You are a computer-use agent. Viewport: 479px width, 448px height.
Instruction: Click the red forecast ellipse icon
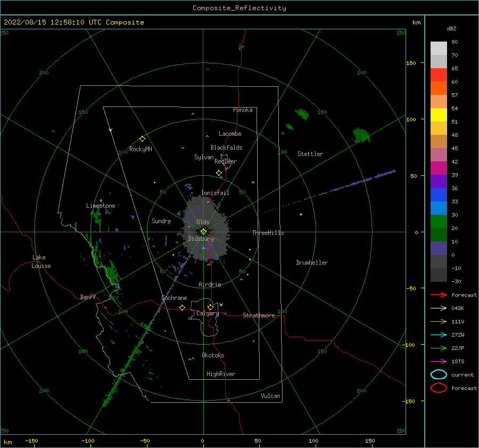[439, 388]
